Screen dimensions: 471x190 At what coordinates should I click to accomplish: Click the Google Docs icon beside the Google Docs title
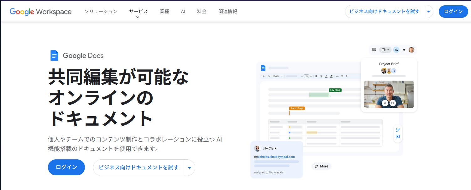coord(54,56)
